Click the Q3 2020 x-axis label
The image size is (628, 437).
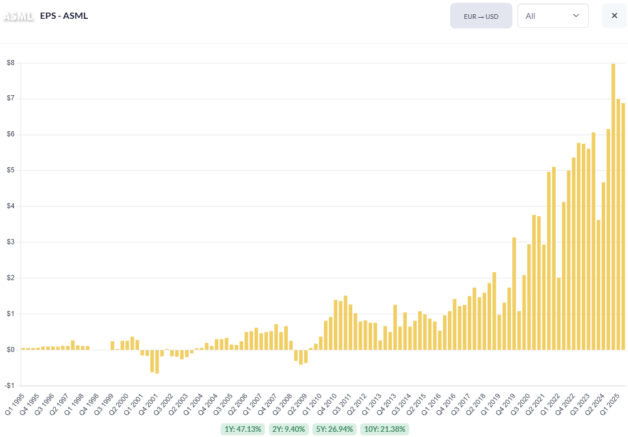[x=520, y=404]
